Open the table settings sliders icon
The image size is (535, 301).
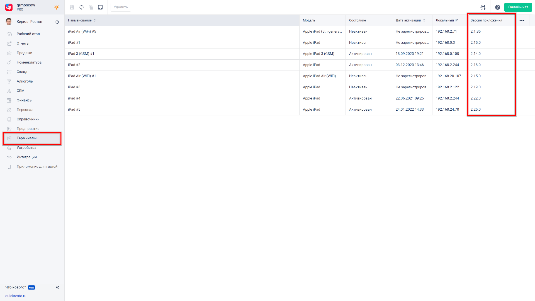pos(483,7)
